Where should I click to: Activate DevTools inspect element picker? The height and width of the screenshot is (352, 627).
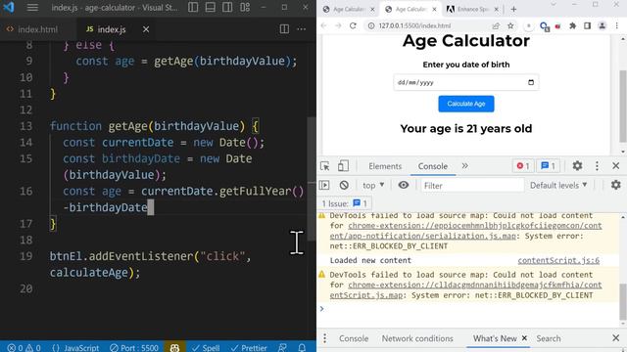click(x=324, y=166)
